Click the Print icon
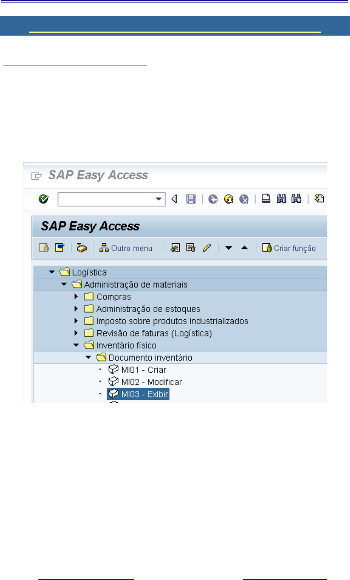 point(266,199)
